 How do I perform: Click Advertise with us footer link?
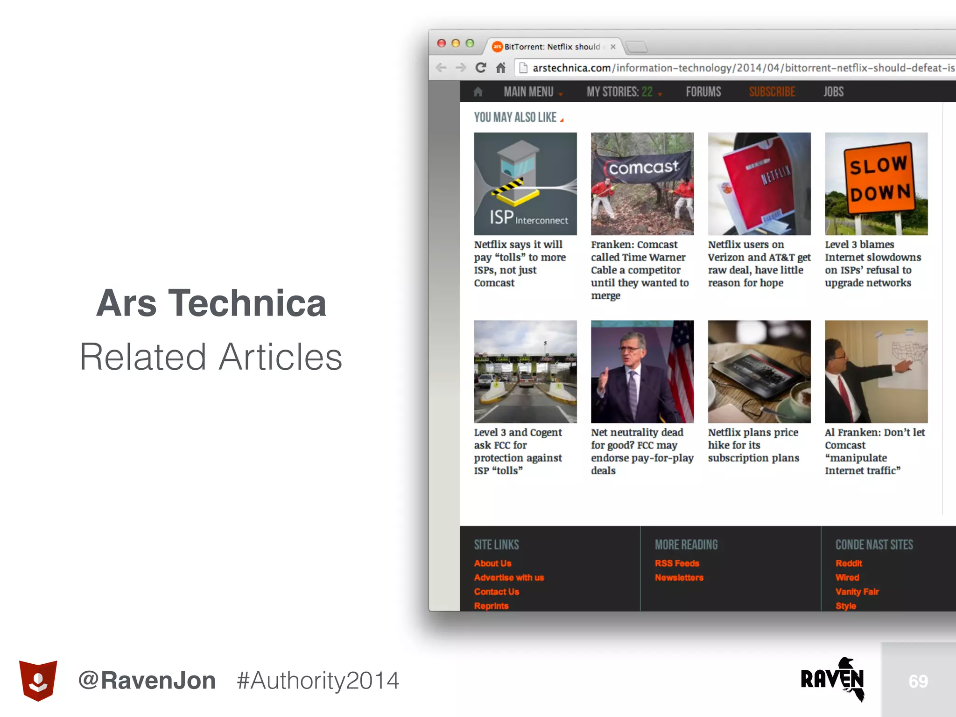tap(509, 577)
